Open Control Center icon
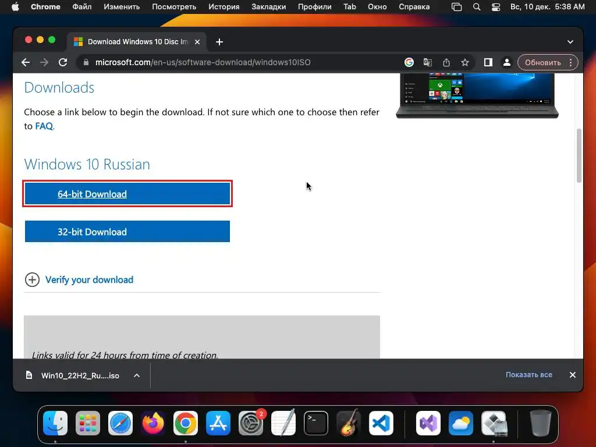Image resolution: width=596 pixels, height=447 pixels. tap(496, 7)
